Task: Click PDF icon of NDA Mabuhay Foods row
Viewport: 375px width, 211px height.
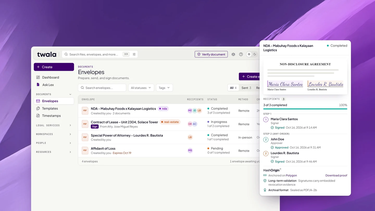Action: (x=85, y=110)
